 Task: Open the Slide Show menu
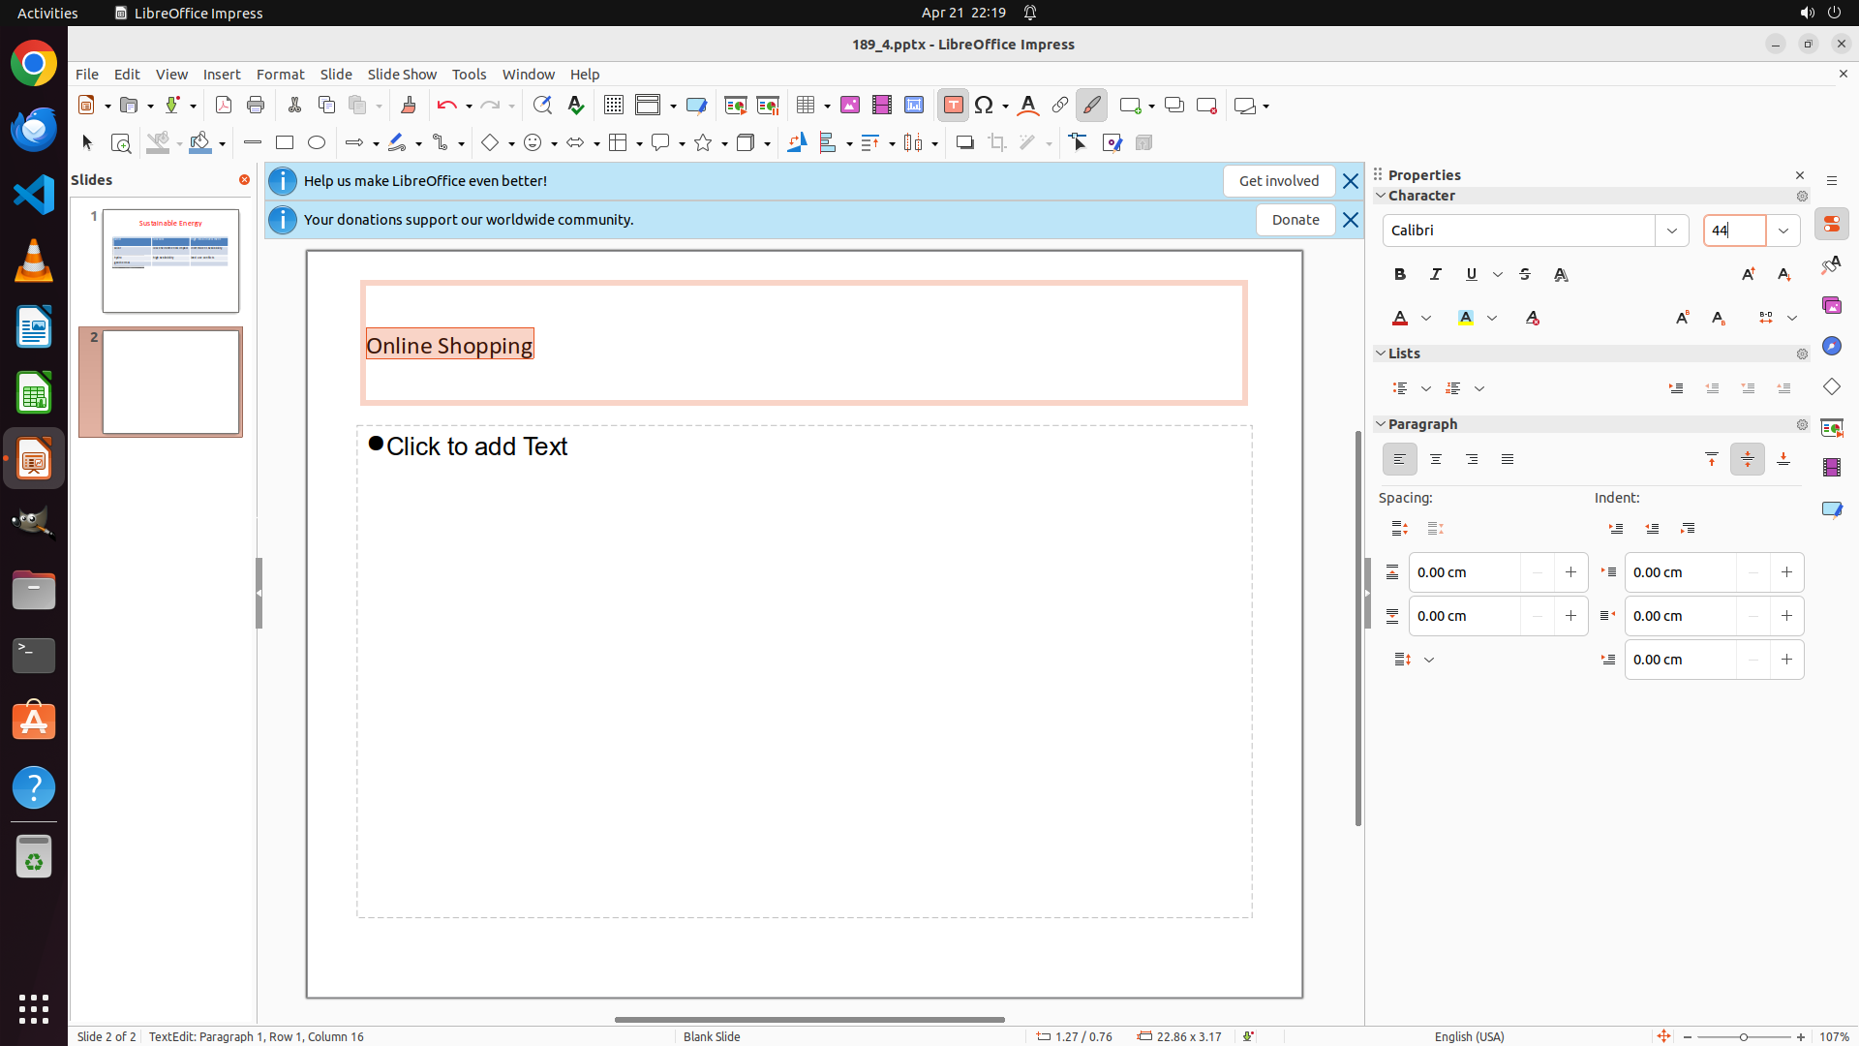402,75
